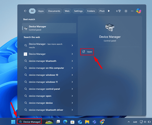152x125 pixels.
Task: Switch to the Folders filter tab
Action: point(91,11)
